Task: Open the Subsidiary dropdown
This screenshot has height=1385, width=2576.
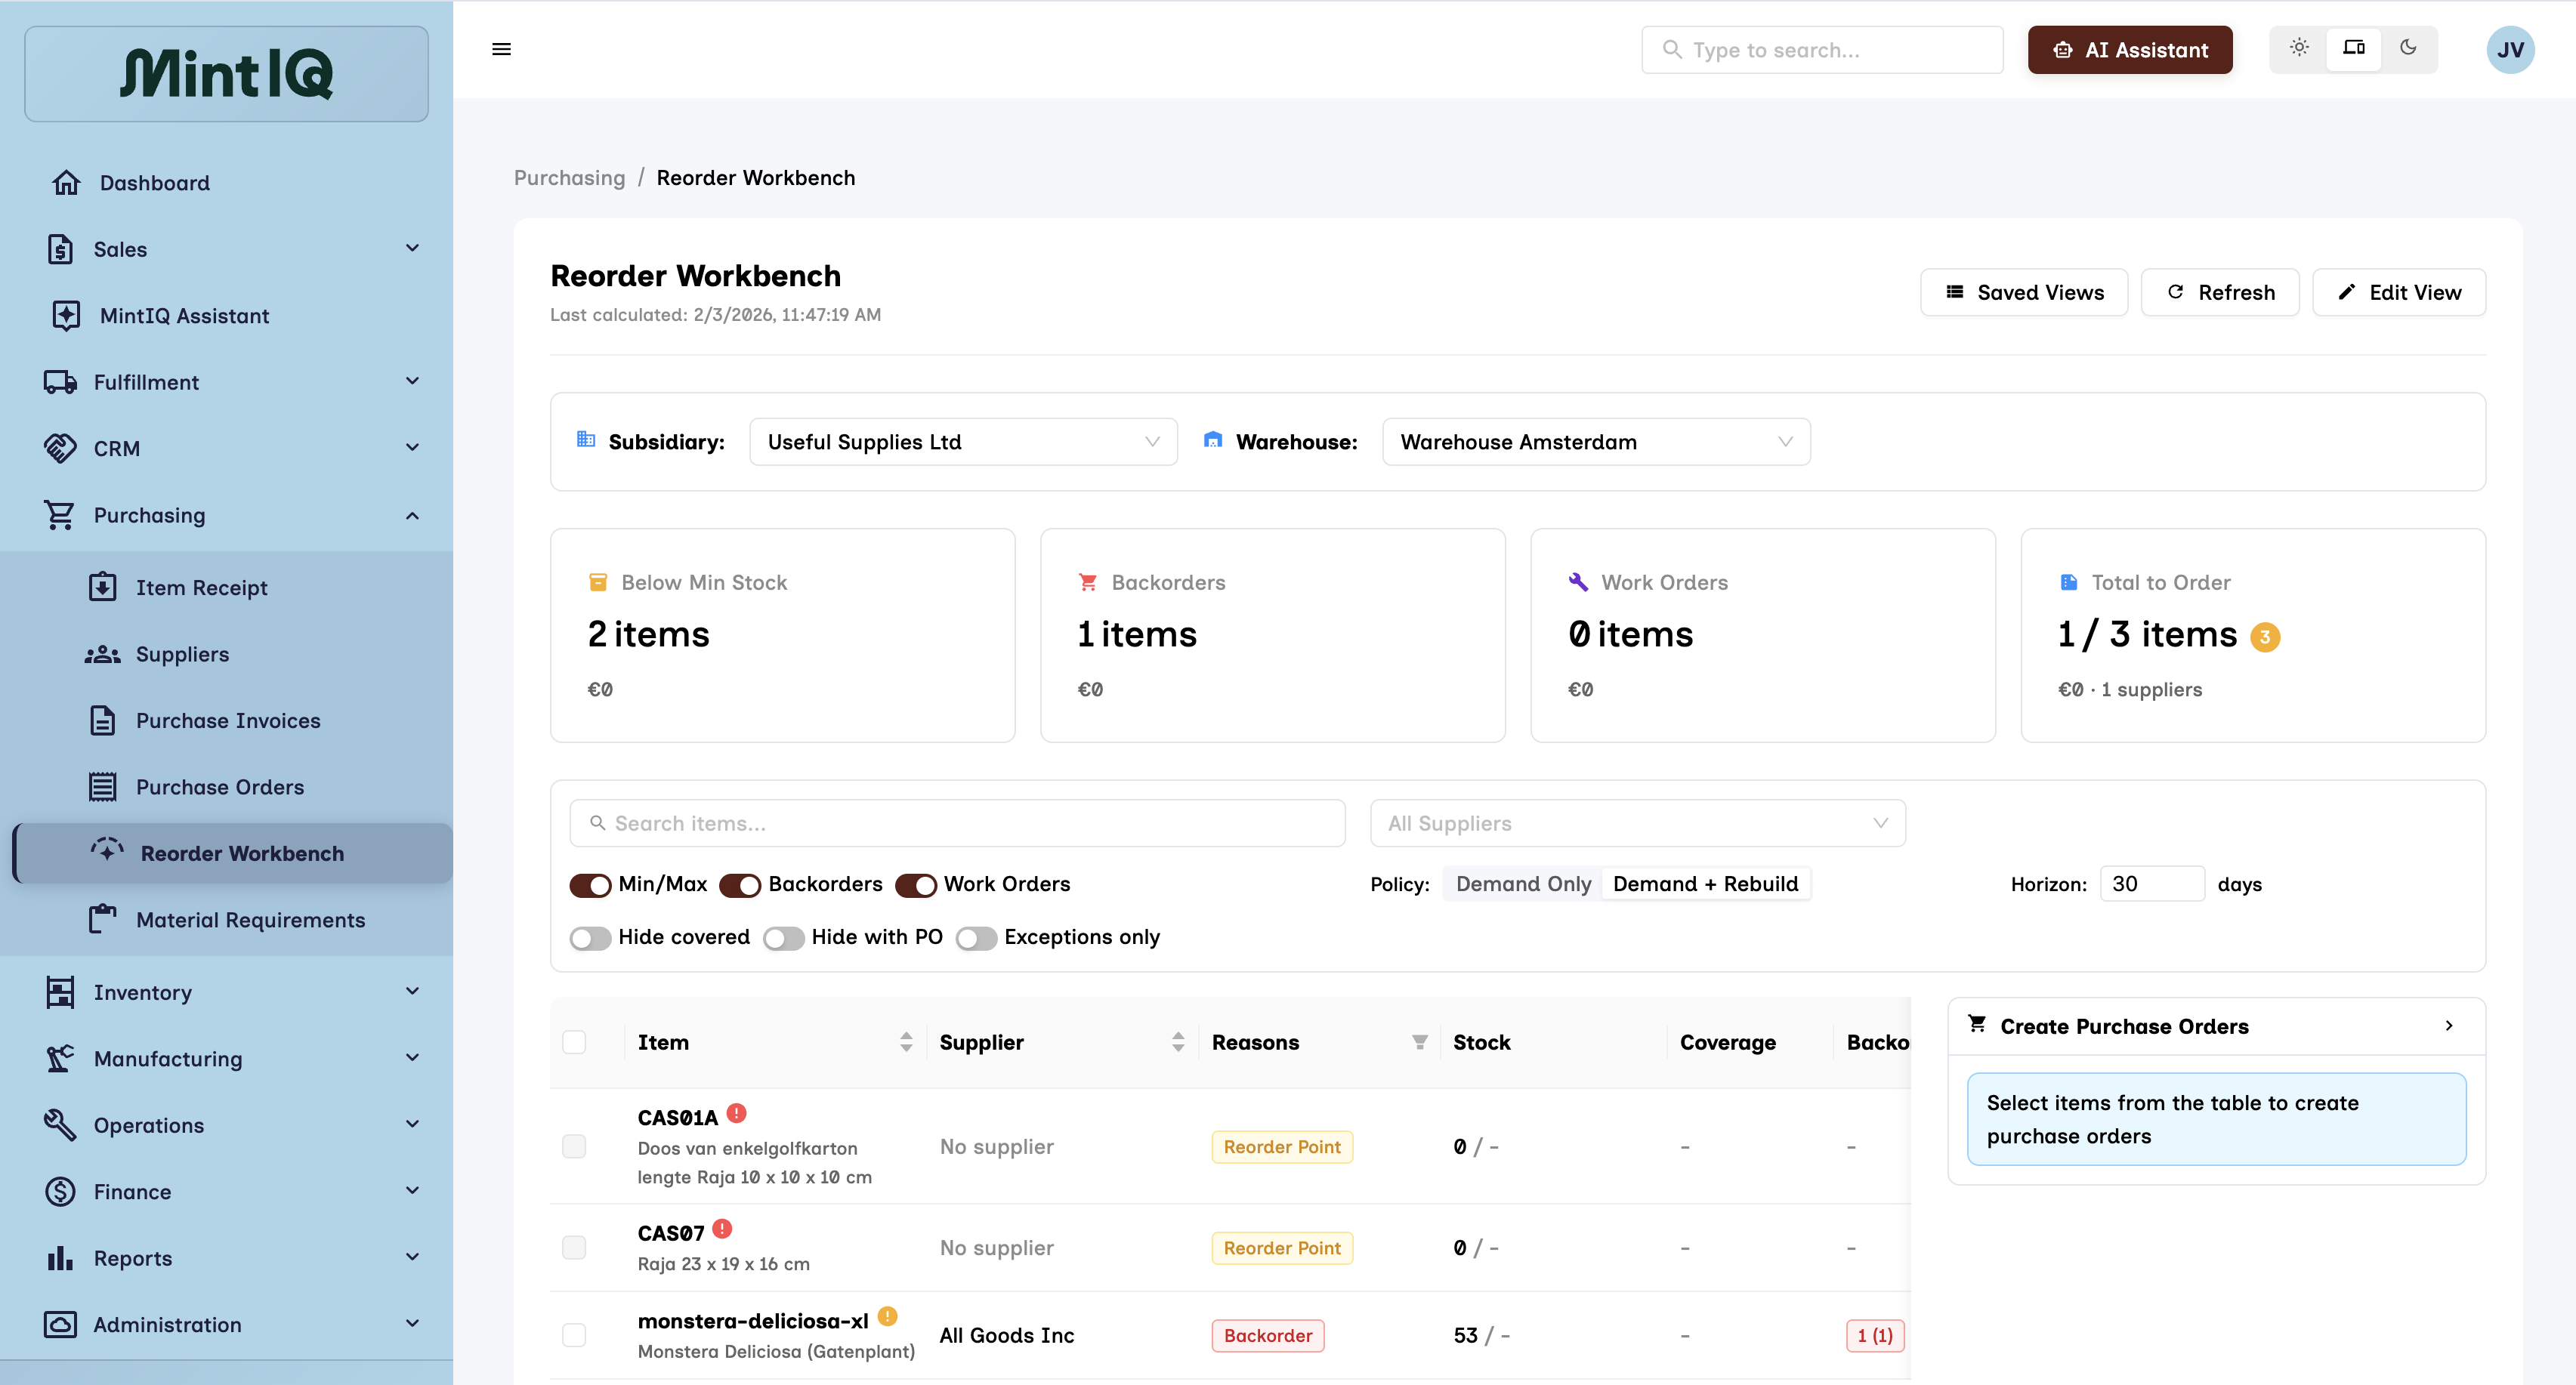Action: tap(963, 442)
